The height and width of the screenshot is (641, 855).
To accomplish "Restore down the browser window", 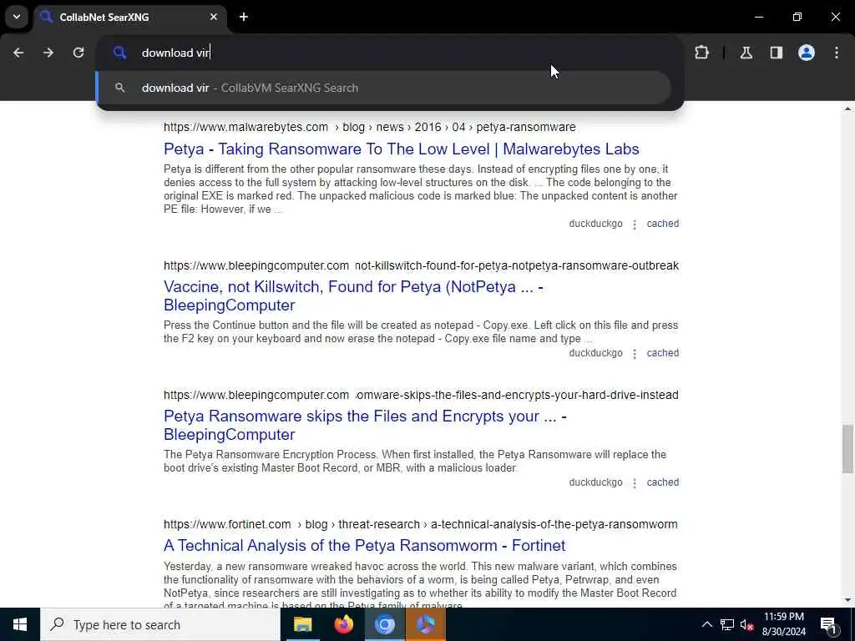I will click(797, 17).
